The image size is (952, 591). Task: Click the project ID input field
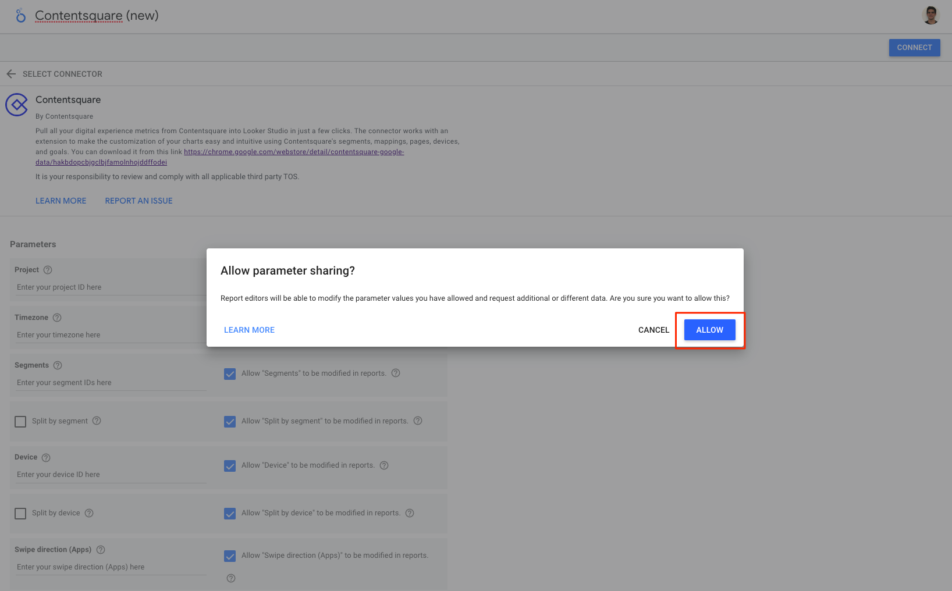click(111, 287)
